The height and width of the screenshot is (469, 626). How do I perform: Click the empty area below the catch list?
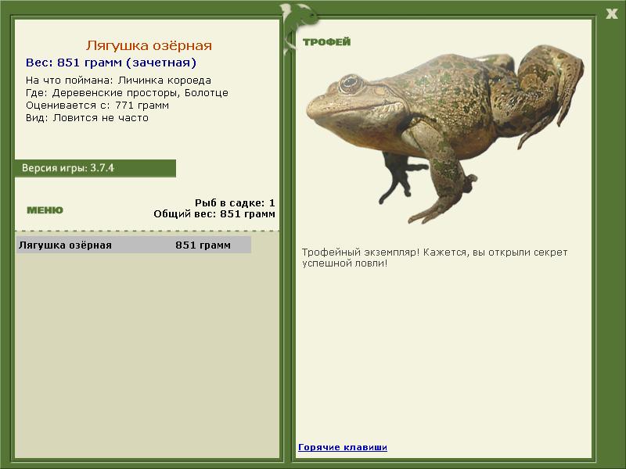pos(147,352)
